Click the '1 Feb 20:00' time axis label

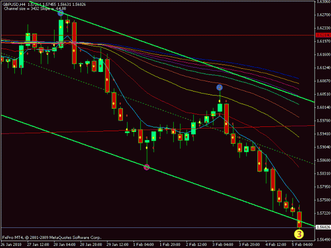coord(170,245)
